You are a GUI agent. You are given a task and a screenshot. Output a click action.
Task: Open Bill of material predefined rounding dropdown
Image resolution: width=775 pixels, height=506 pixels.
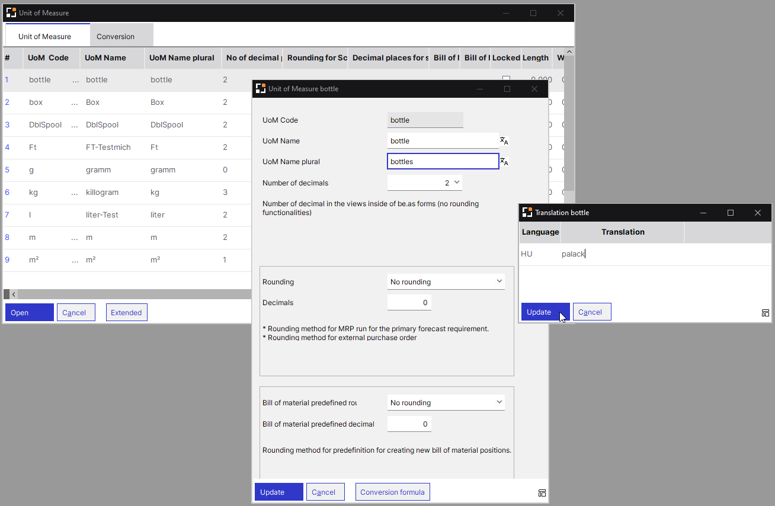tap(446, 403)
